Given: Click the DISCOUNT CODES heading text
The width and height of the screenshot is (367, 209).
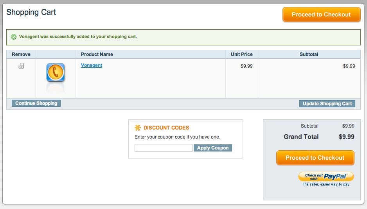Looking at the screenshot, I should 166,128.
